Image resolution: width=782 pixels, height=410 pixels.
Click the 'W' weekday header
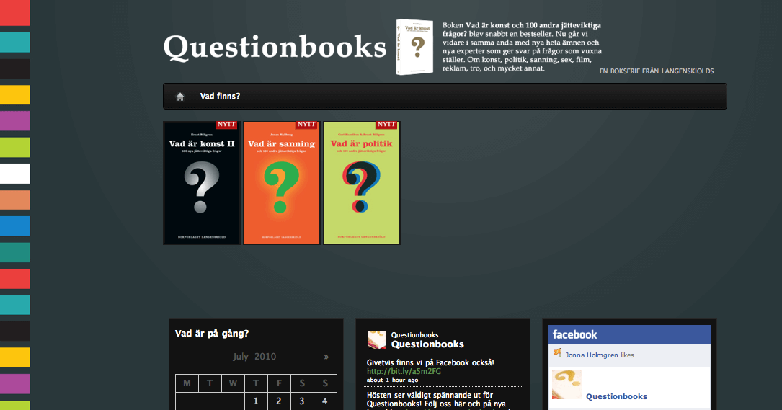233,383
